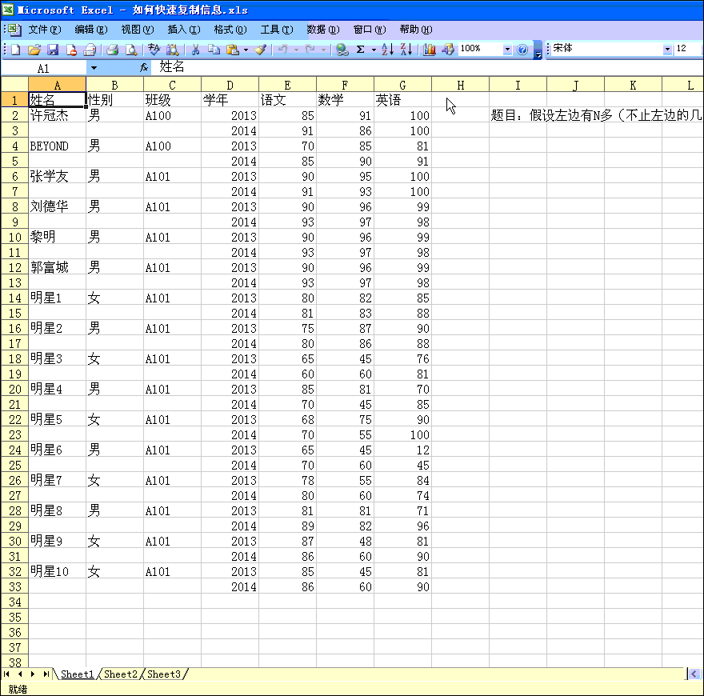Select the Format Painter brush icon
The image size is (704, 696).
click(260, 50)
